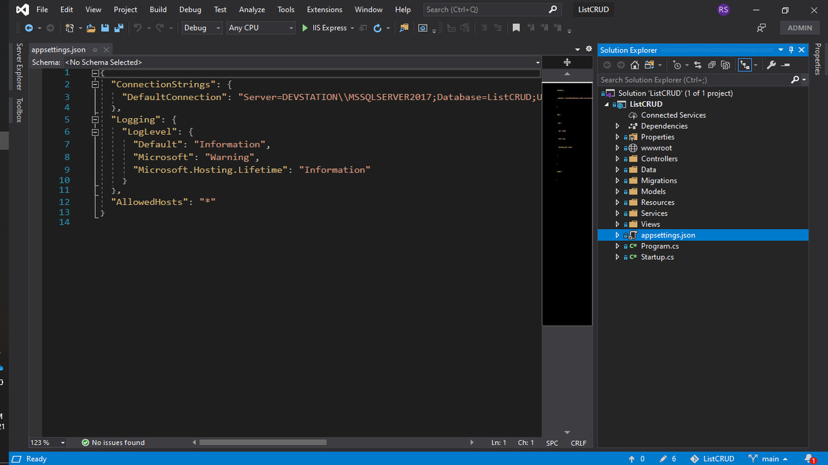Click the Home icon in Solution Explorer
828x465 pixels.
click(635, 65)
